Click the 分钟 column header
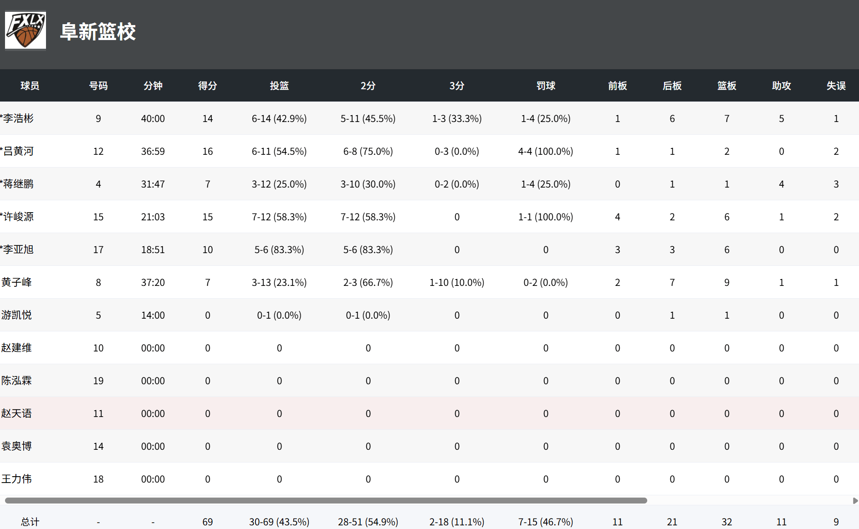The height and width of the screenshot is (529, 859). (x=153, y=86)
